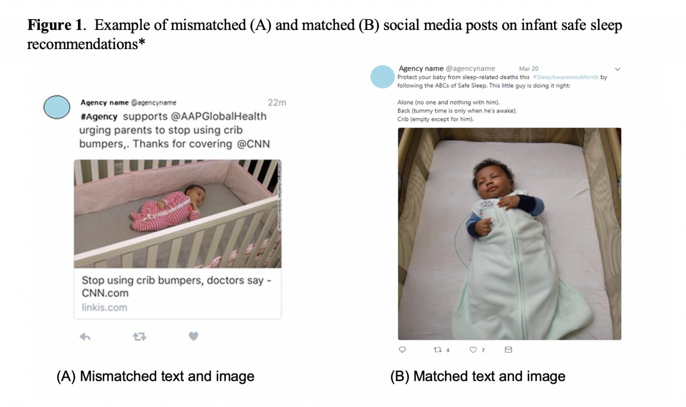Open agency avatar on the 22m tweet
The width and height of the screenshot is (686, 407).
(x=57, y=107)
